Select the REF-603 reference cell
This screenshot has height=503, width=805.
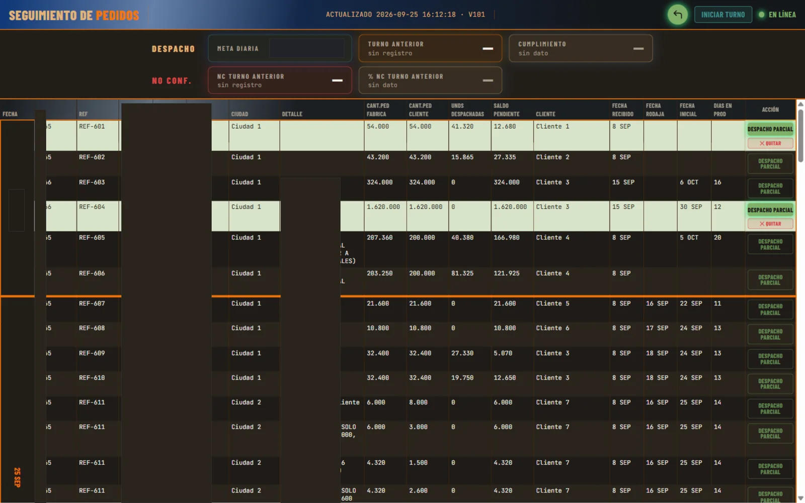pyautogui.click(x=98, y=188)
